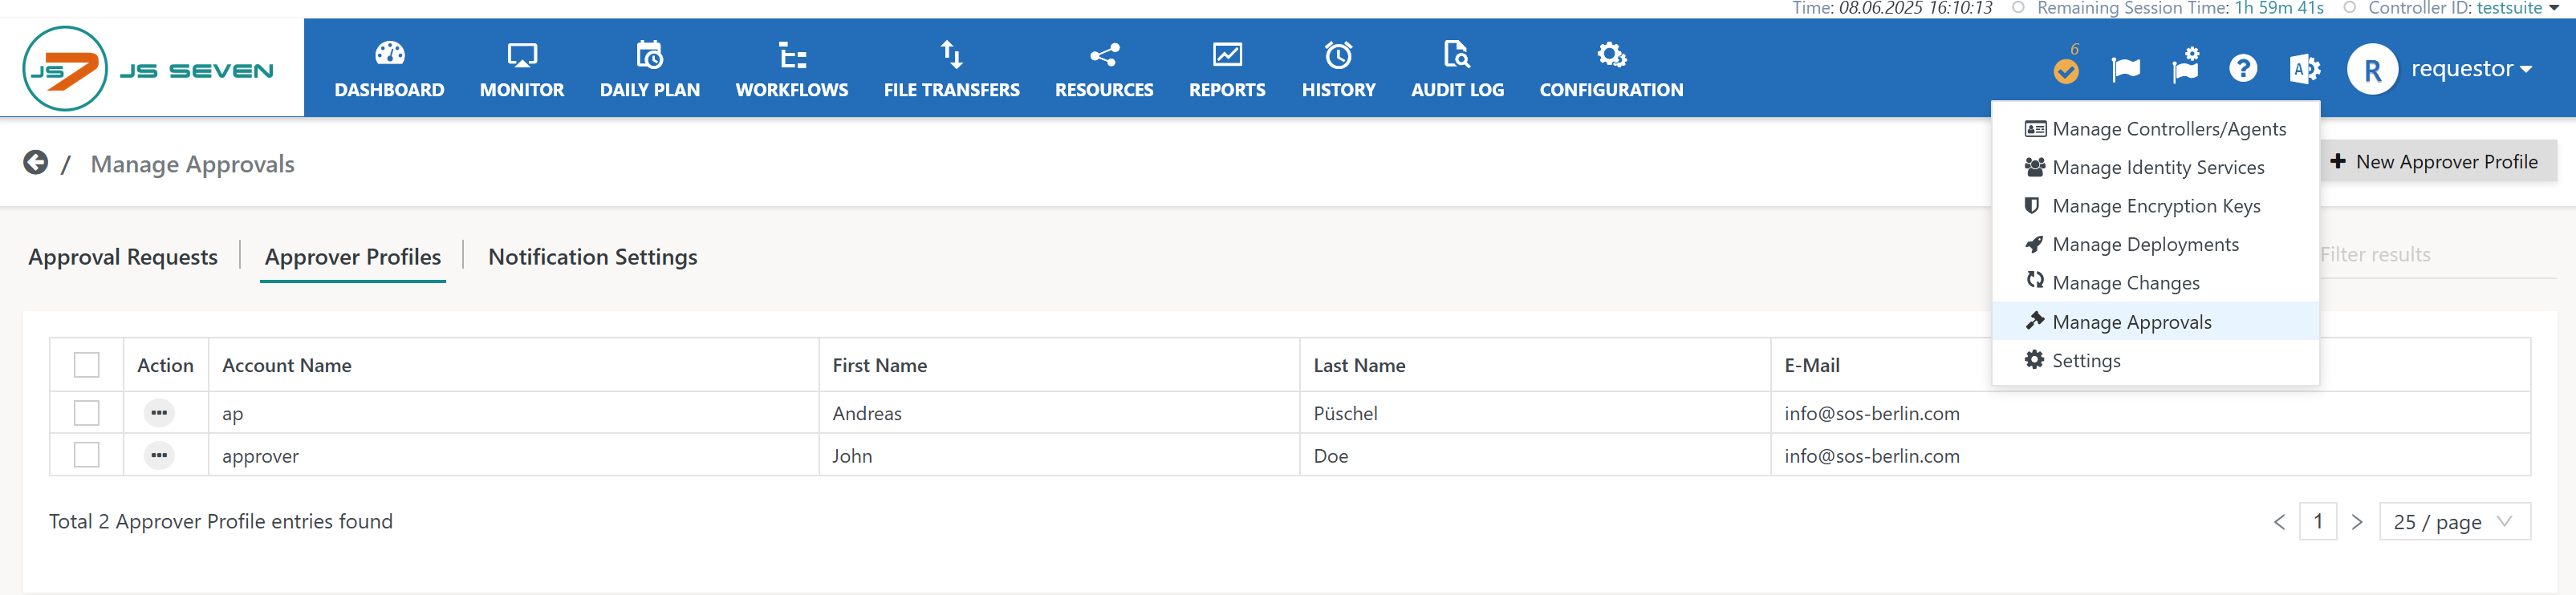The height and width of the screenshot is (595, 2576).
Task: Choose Manage Deployments menu item
Action: coord(2155,244)
